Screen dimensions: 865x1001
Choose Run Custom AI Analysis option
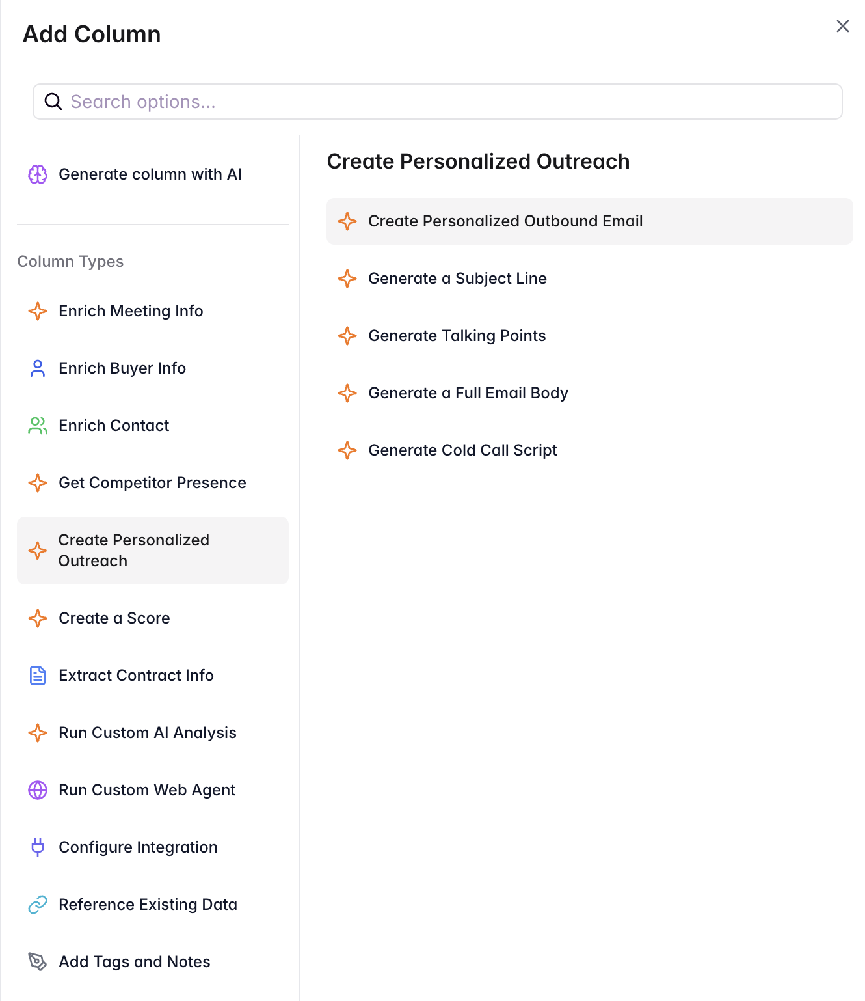click(x=148, y=733)
